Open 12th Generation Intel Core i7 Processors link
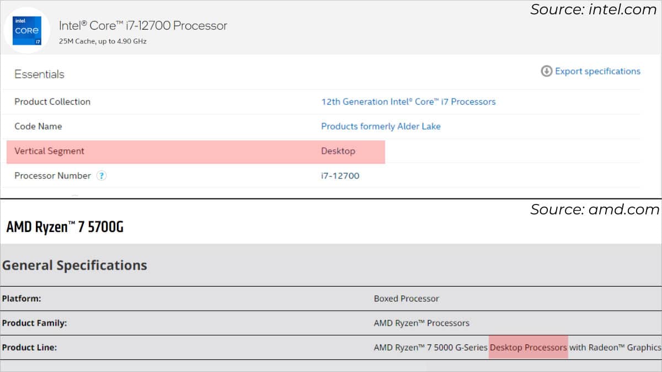 pyautogui.click(x=409, y=101)
